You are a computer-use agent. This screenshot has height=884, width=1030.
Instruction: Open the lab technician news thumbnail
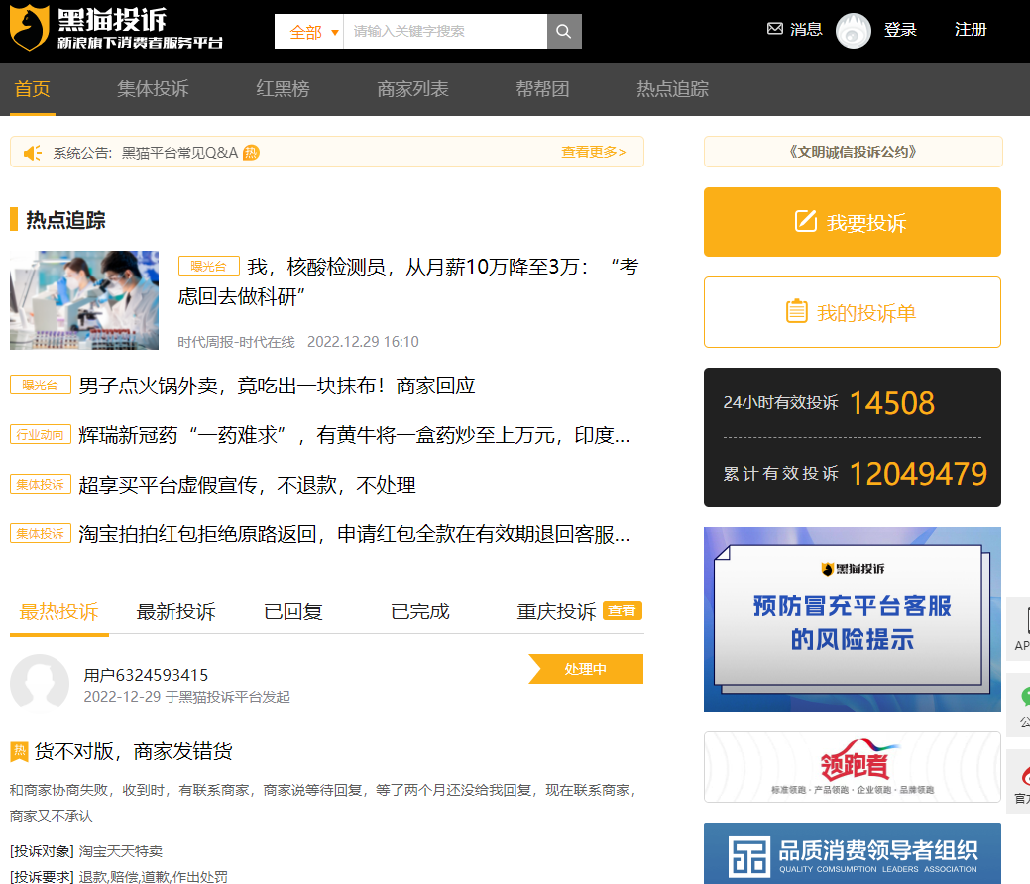click(x=84, y=300)
